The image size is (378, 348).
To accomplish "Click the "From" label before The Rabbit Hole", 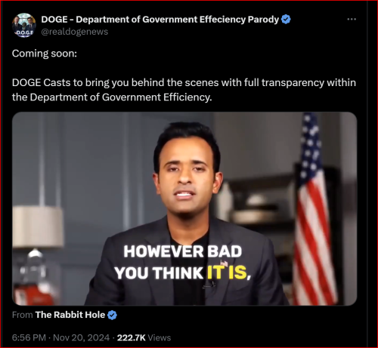I will pyautogui.click(x=23, y=315).
